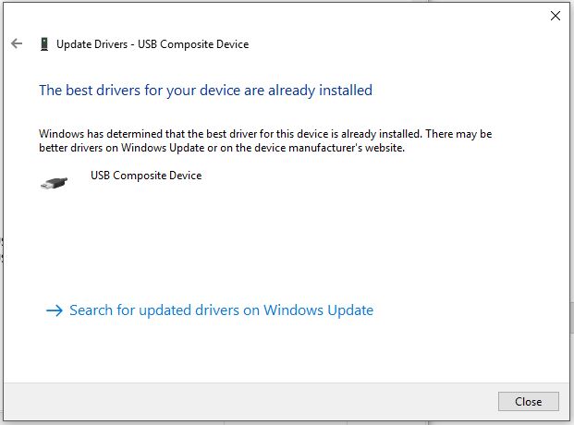The height and width of the screenshot is (425, 574).
Task: Click the gray footer bar left of Close
Action: [250, 402]
